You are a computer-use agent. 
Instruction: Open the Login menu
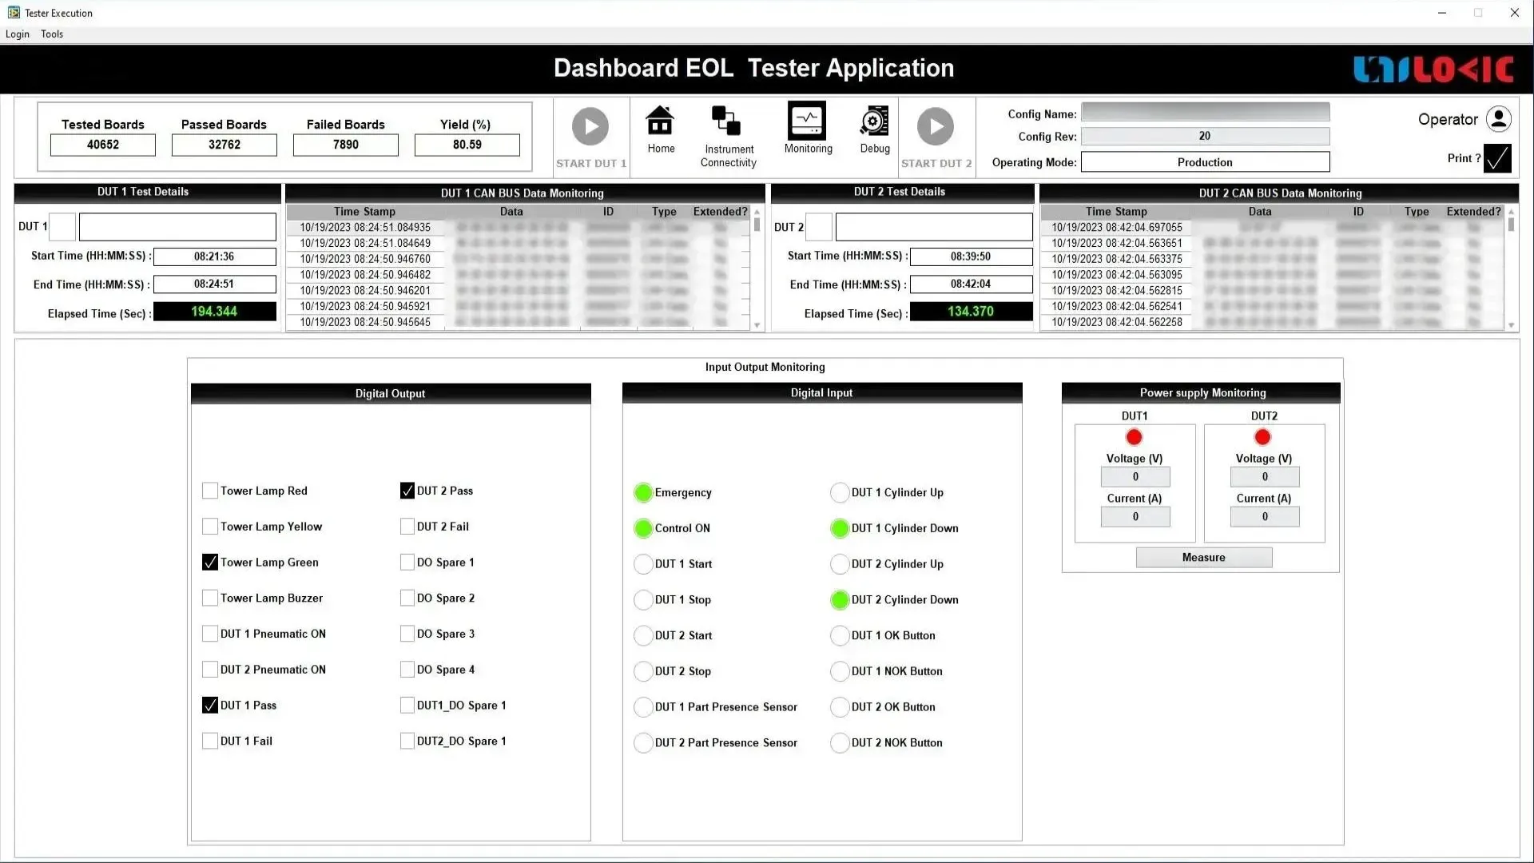tap(18, 34)
